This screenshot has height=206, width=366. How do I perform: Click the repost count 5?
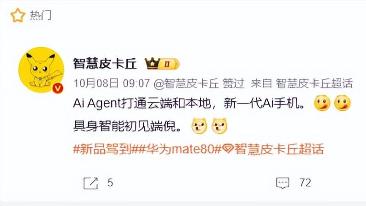pos(110,183)
